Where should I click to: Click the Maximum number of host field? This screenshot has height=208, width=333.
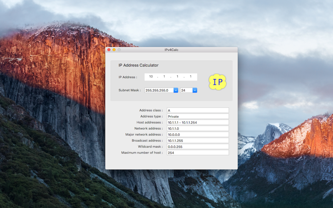[x=198, y=153]
